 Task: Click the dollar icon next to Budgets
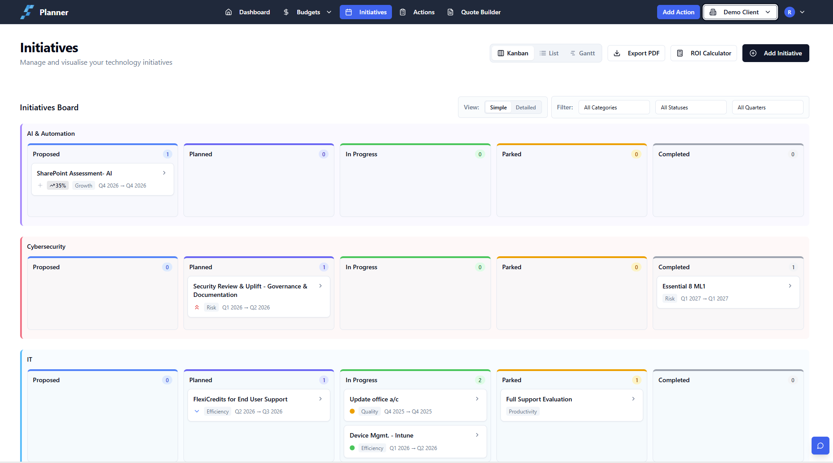pos(286,12)
